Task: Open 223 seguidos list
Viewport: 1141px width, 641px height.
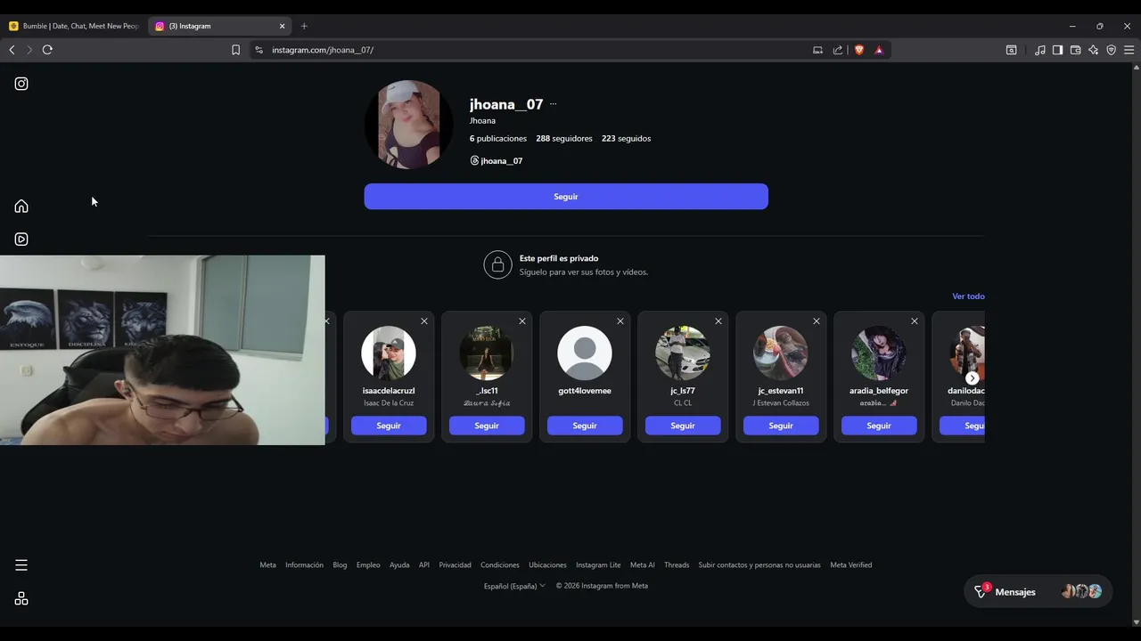Action: 626,139
